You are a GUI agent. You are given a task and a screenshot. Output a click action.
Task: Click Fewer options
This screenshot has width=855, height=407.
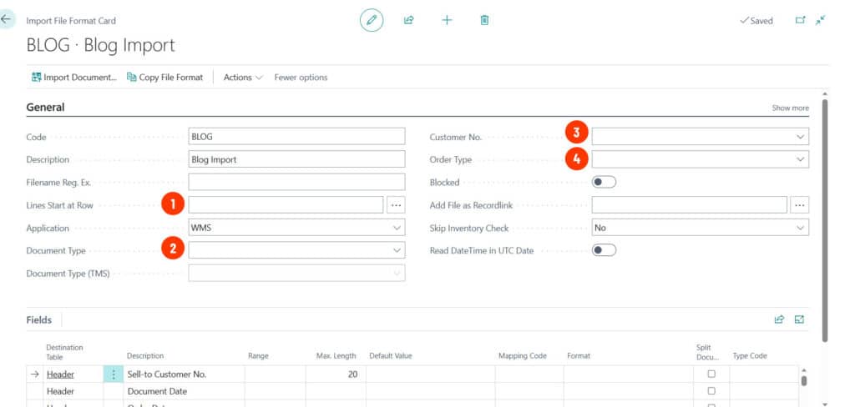coord(301,78)
